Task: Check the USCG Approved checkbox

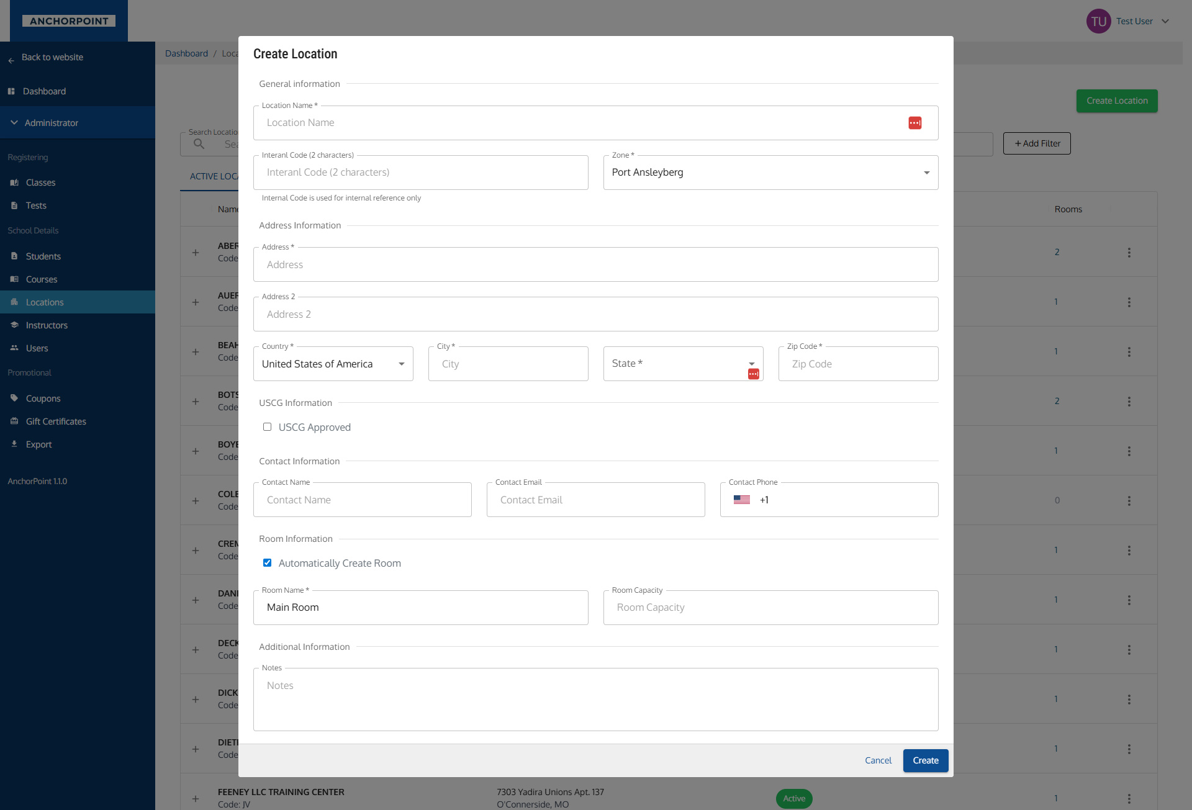Action: click(x=267, y=426)
